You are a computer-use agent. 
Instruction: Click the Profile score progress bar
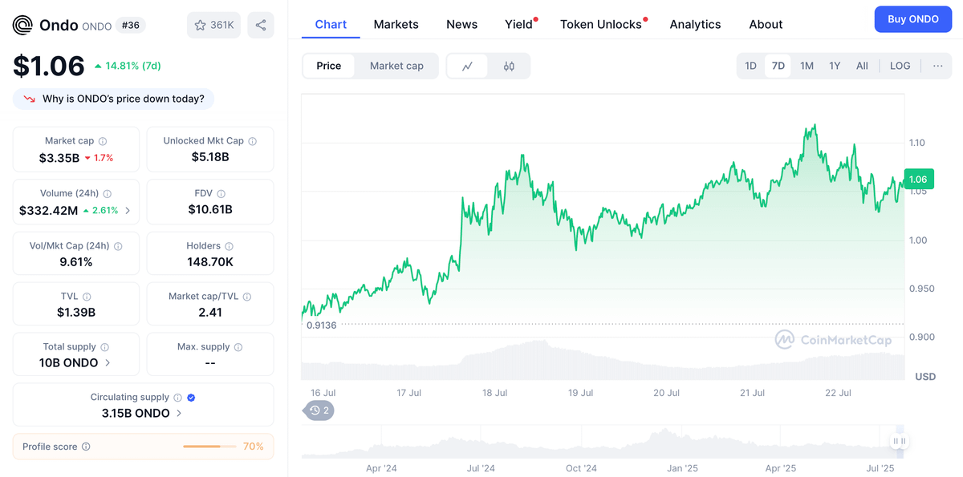pos(209,447)
